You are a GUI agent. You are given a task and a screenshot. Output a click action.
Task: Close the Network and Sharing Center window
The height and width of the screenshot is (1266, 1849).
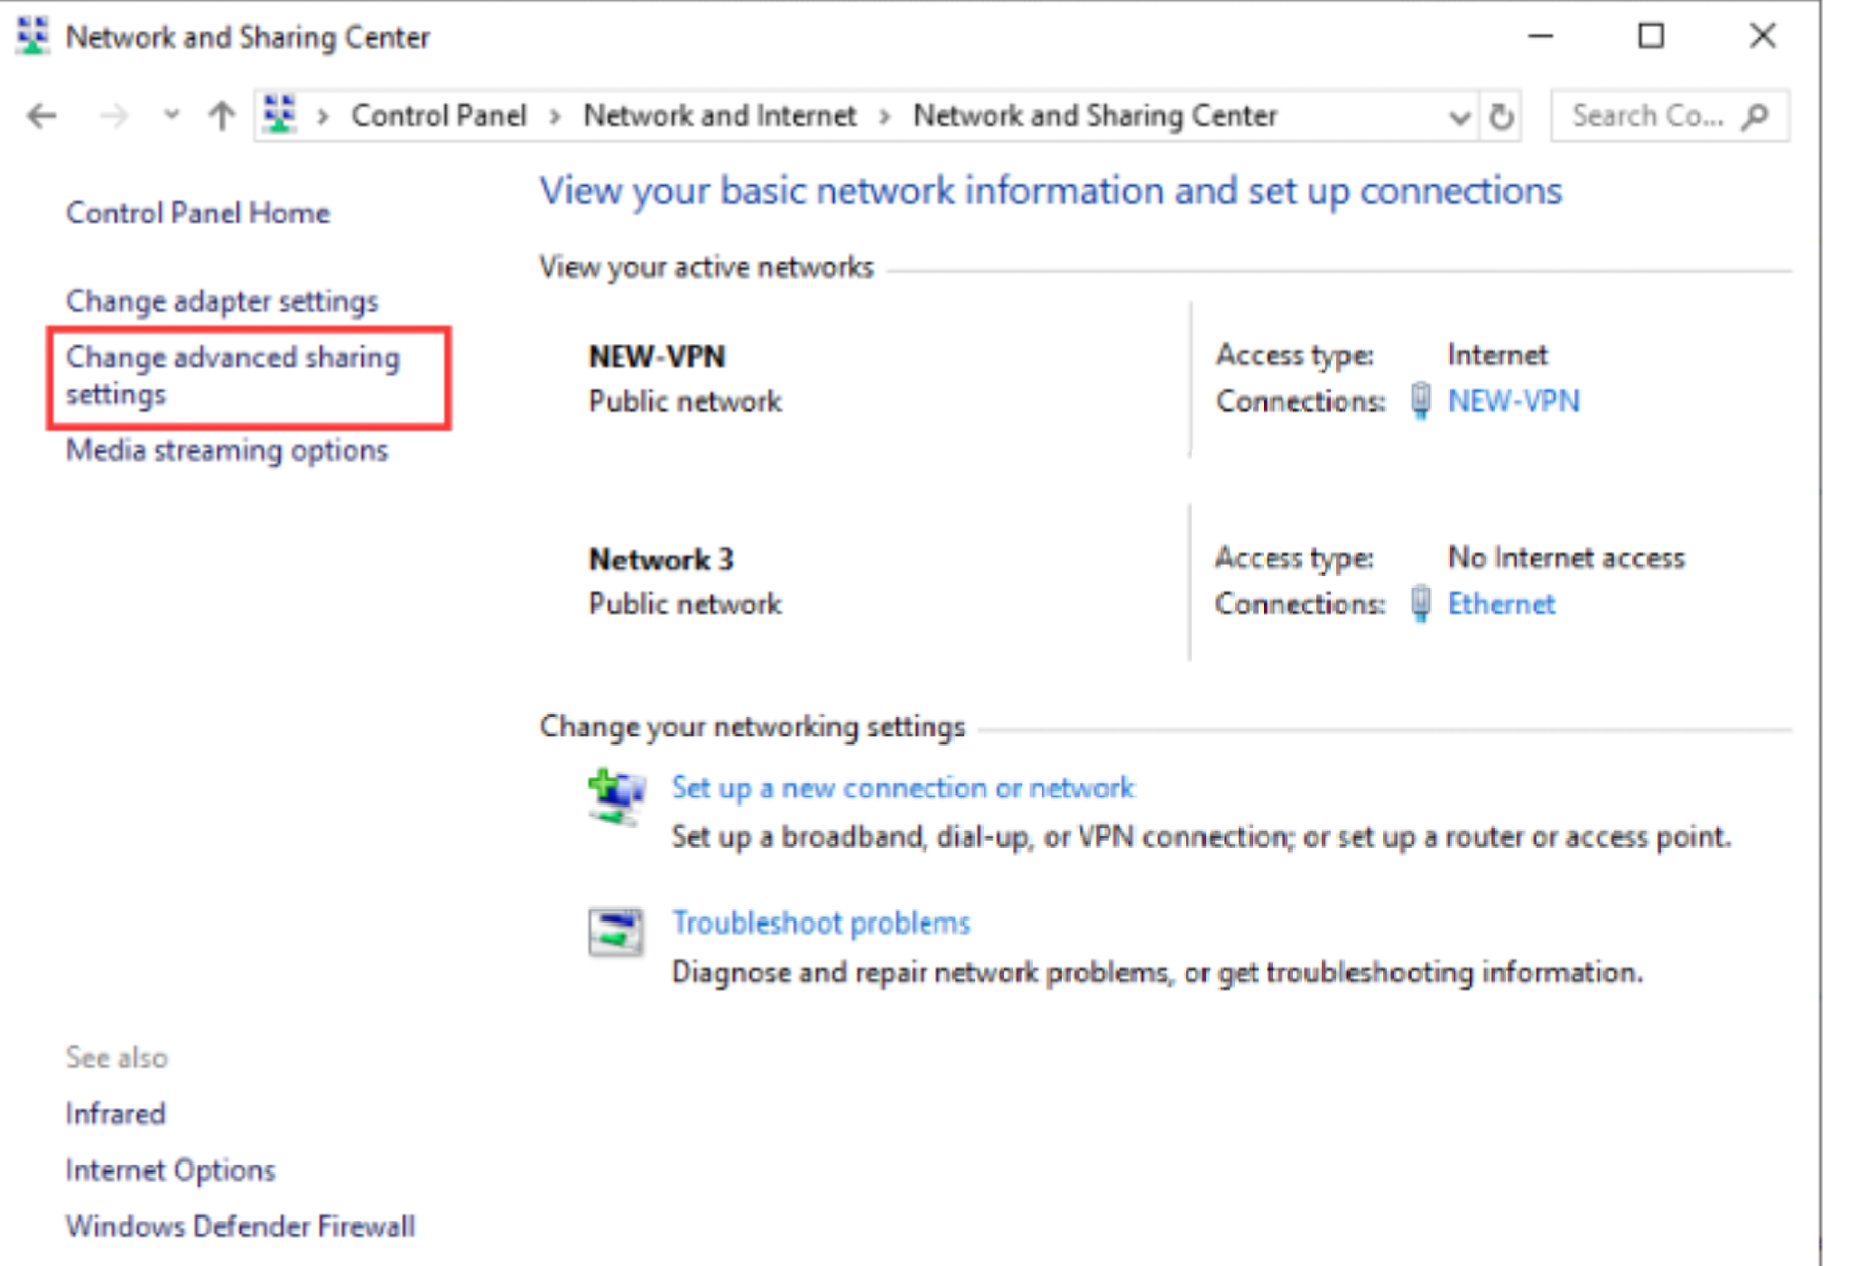coord(1761,36)
